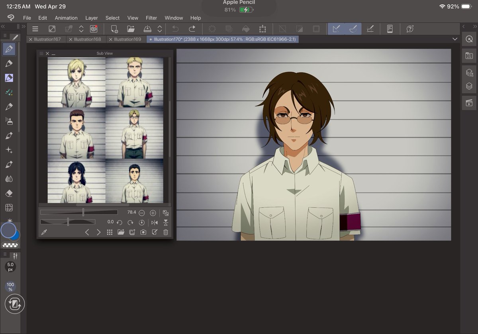Open the File menu
The height and width of the screenshot is (334, 478).
point(27,18)
